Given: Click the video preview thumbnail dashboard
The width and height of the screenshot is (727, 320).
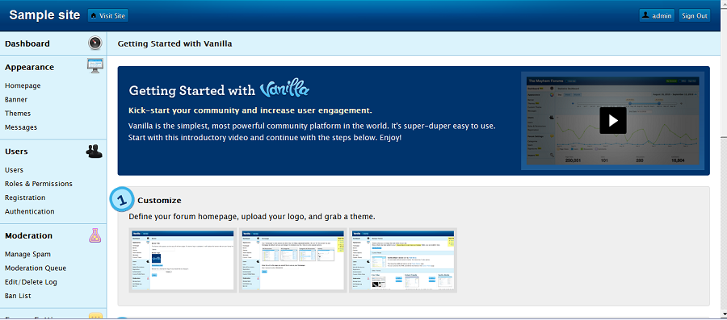Looking at the screenshot, I should (x=613, y=120).
